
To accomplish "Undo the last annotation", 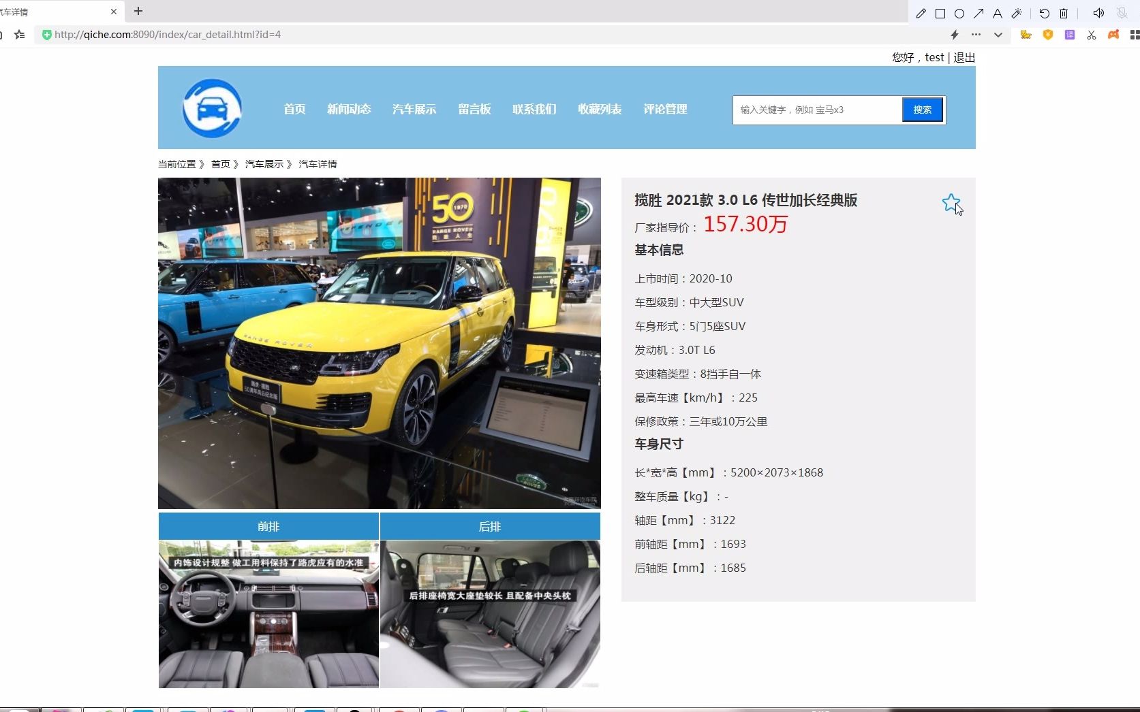I will click(x=1045, y=12).
